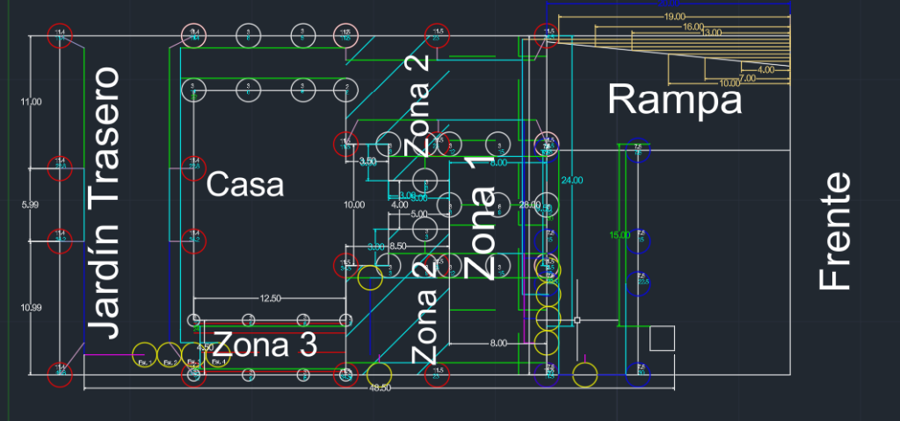
Task: Select the 5.99 left side dimension
Action: pos(31,204)
